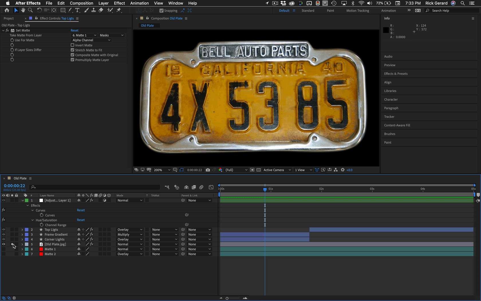Screen dimensions: 481x301
Task: Activate the Eraser tool
Action: point(101,10)
